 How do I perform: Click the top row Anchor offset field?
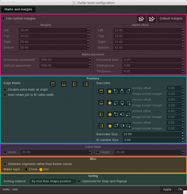pyautogui.click(x=174, y=88)
